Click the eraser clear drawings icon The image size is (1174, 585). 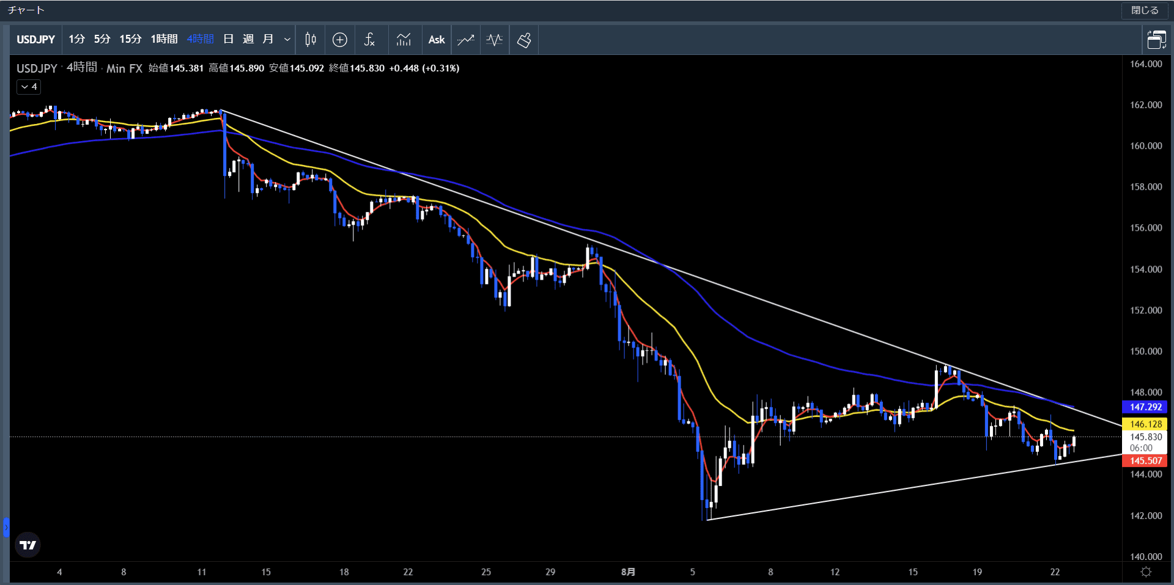point(524,40)
